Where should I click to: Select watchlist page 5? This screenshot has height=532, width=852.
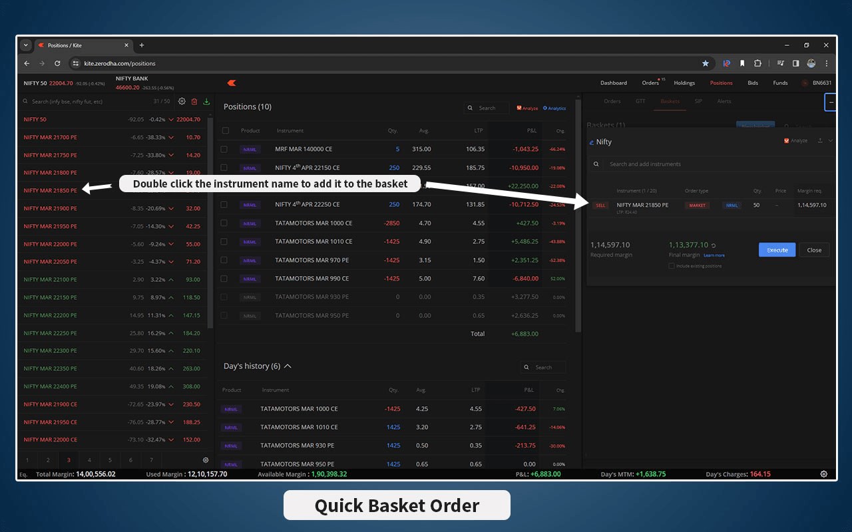pos(110,460)
